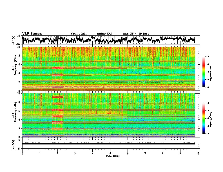Viewport: 223px width, 172px height.
Task: Click time axis tick label "10"
Action: (x=198, y=153)
